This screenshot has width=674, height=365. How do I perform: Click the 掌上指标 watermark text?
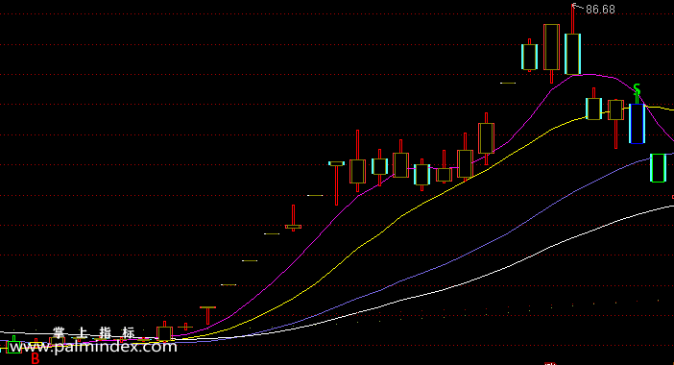pos(94,332)
